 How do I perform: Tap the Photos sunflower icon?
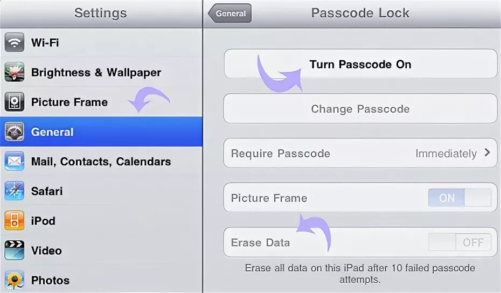pyautogui.click(x=15, y=280)
